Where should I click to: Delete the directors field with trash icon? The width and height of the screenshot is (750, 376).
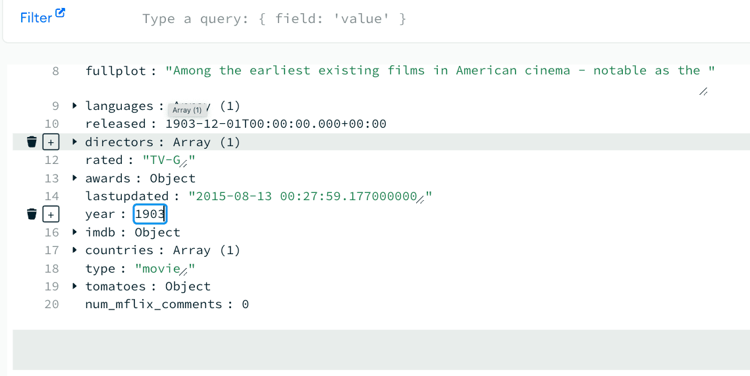[x=31, y=142]
